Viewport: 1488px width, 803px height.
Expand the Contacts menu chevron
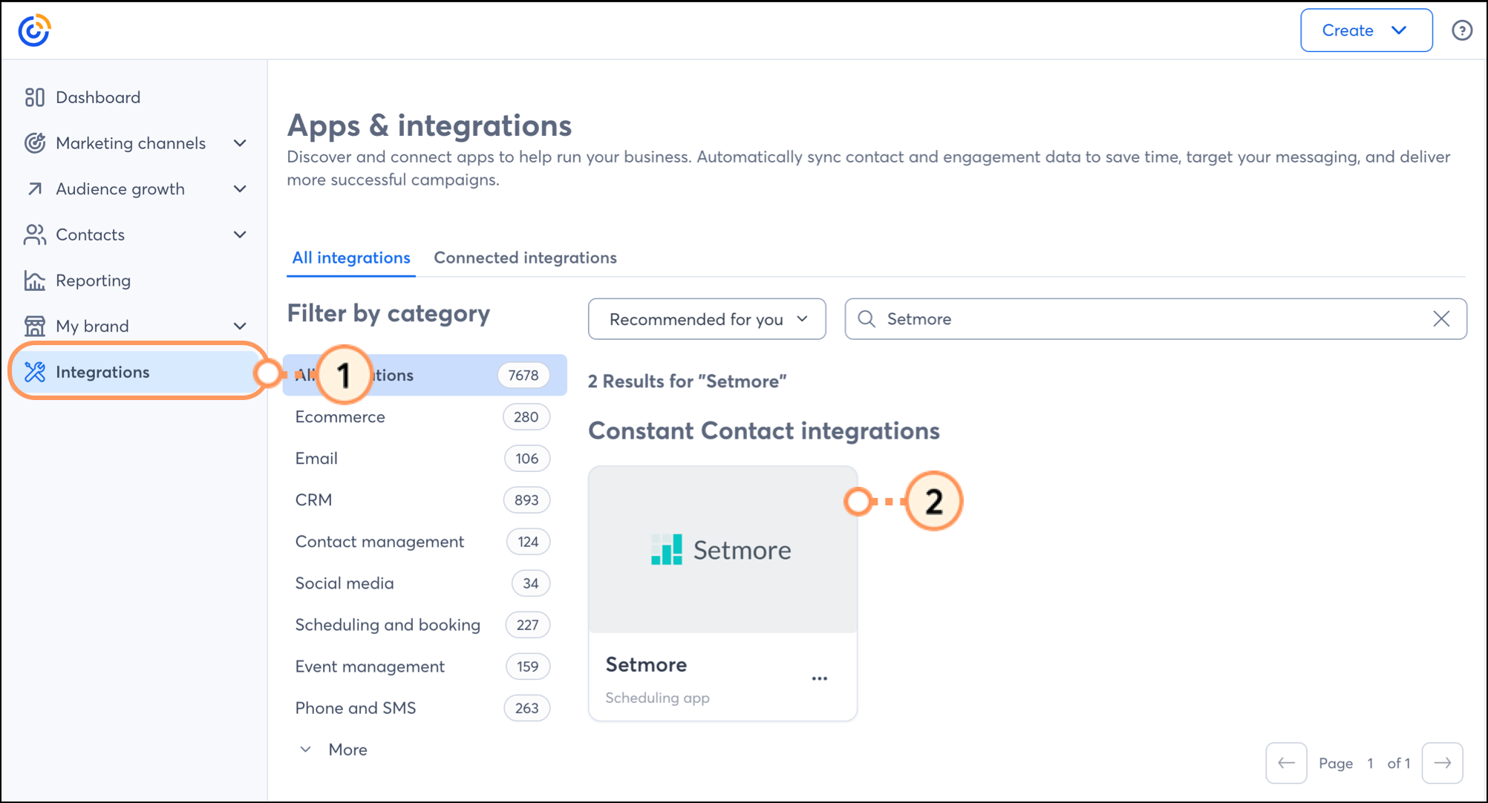240,235
